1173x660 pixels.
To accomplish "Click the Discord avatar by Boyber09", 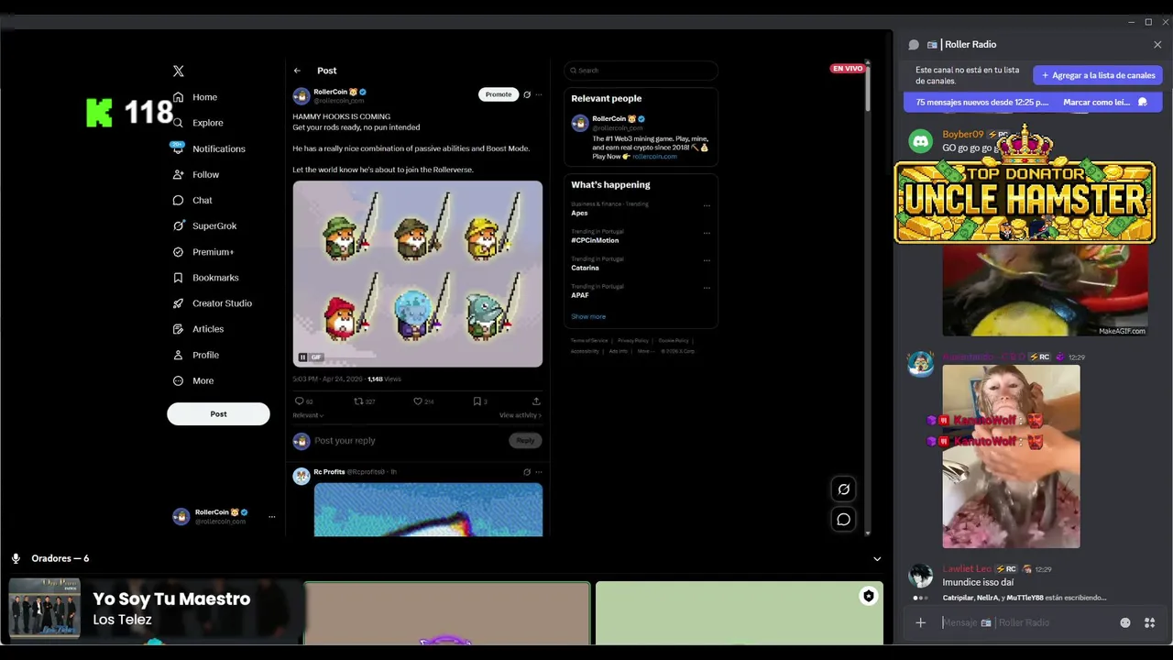I will tap(920, 141).
